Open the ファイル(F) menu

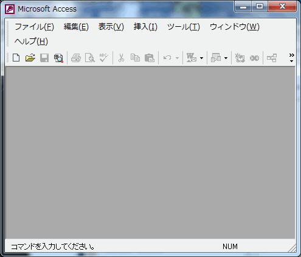click(34, 27)
